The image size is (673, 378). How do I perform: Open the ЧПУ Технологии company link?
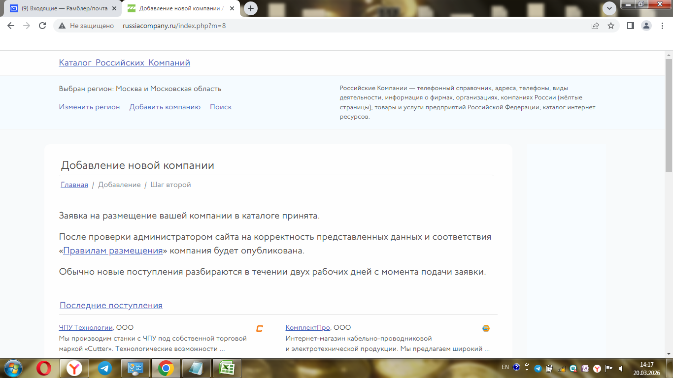click(86, 327)
